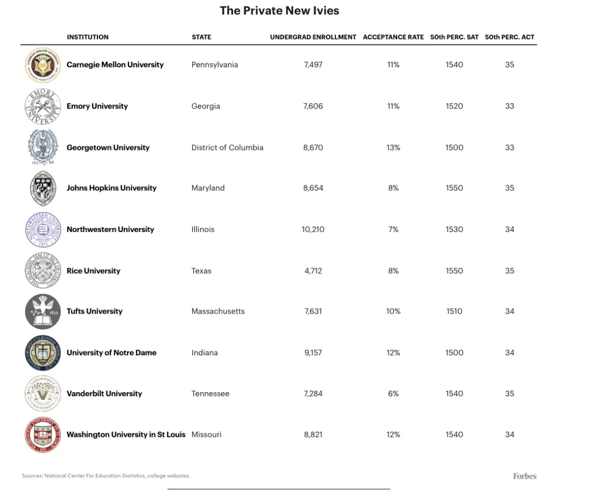This screenshot has width=591, height=491.
Task: Select the purple Northwestern University seal
Action: pos(43,229)
